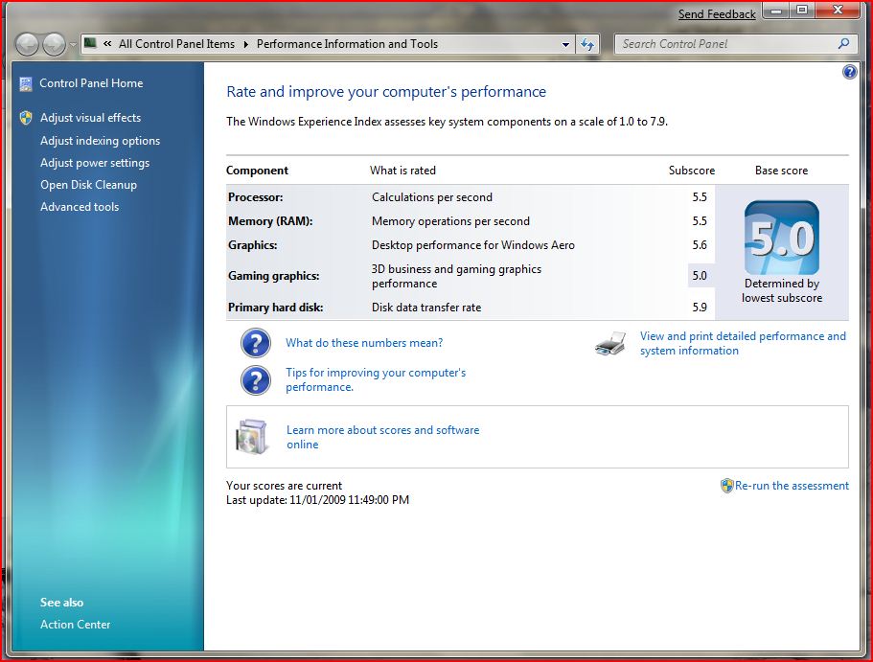
Task: Click the Disk data transfer rate text
Action: pyautogui.click(x=426, y=308)
